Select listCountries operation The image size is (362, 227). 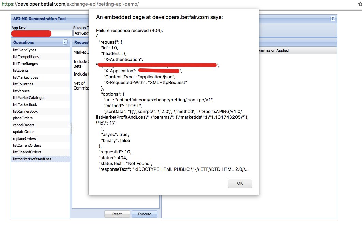[40, 84]
